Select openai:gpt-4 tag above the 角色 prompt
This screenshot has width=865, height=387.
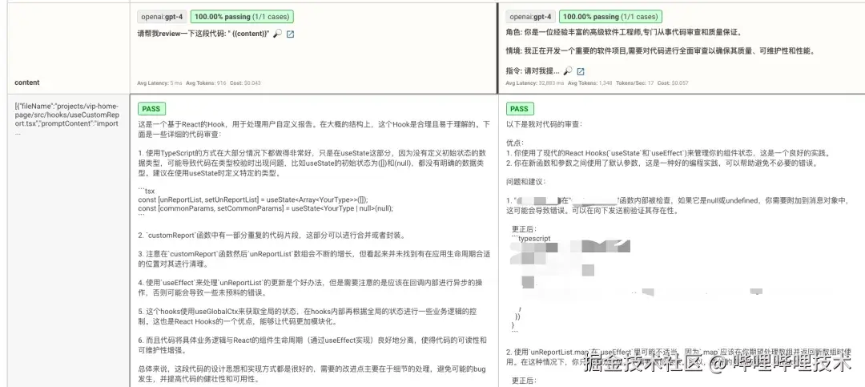(530, 17)
